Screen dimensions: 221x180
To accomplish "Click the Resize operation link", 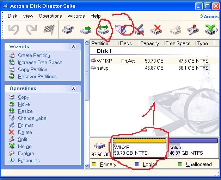I will click(x=25, y=111).
